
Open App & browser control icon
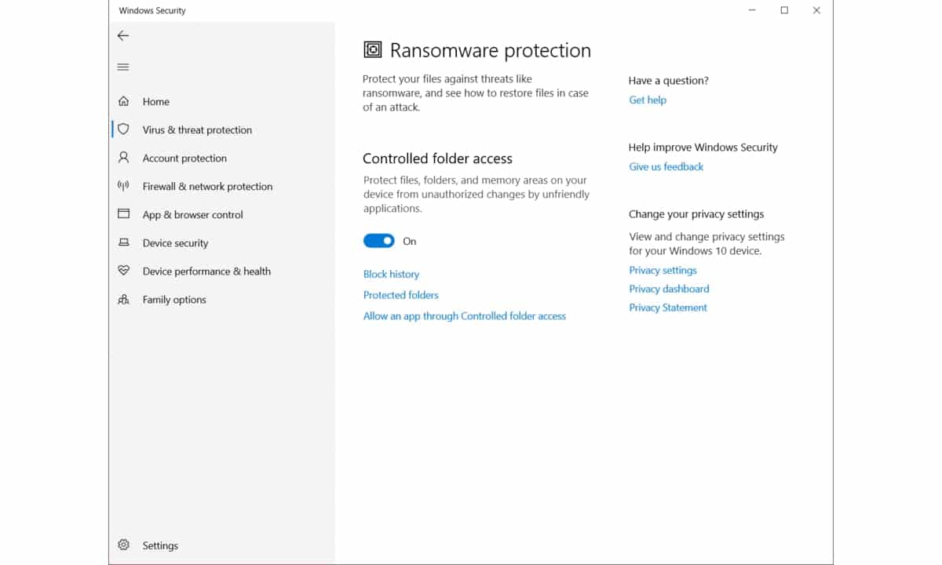tap(123, 214)
